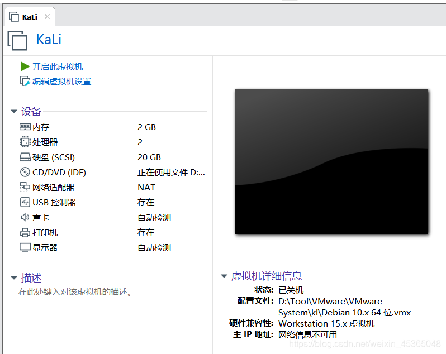Click the 存在 value for 打印机

(146, 233)
